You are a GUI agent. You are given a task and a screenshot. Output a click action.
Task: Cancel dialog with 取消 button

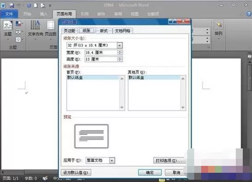pyautogui.click(x=176, y=172)
